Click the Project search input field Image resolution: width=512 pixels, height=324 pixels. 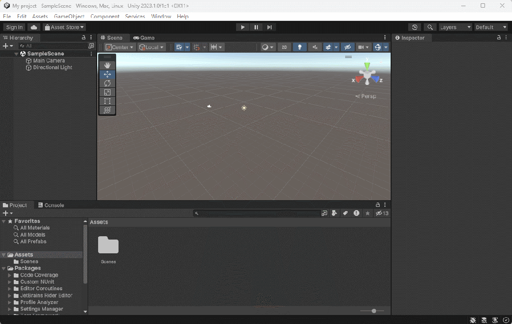[257, 213]
